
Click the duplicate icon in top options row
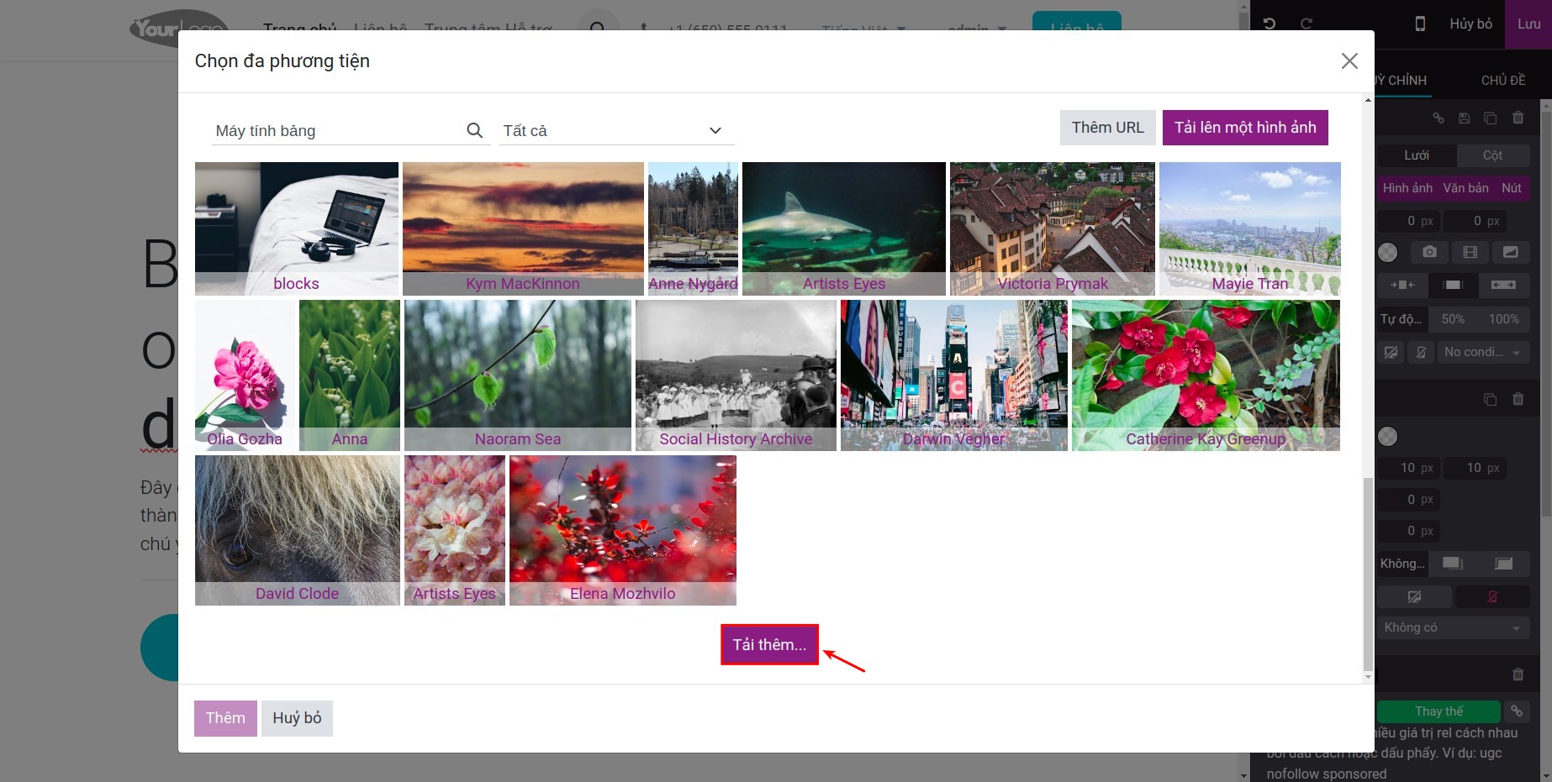pyautogui.click(x=1490, y=118)
